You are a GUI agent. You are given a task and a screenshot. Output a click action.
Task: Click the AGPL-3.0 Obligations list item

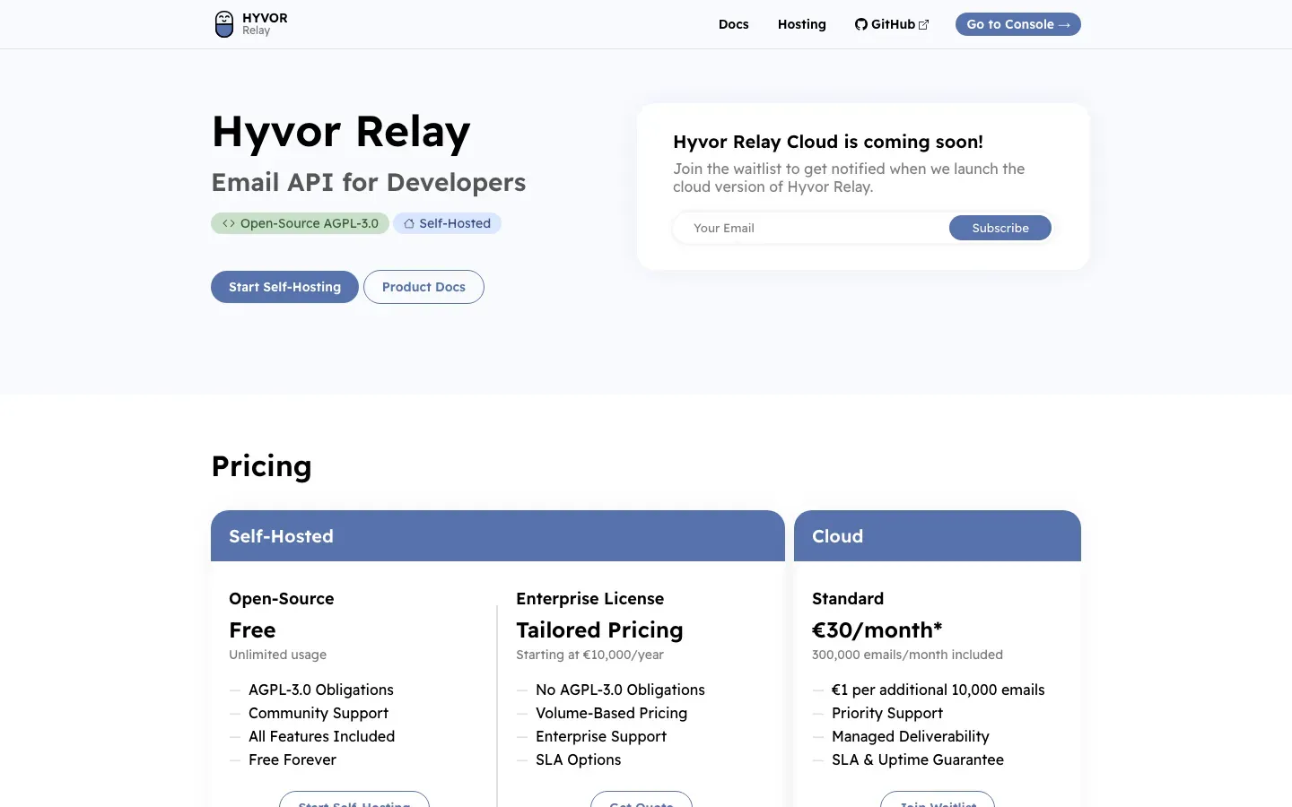coord(321,690)
